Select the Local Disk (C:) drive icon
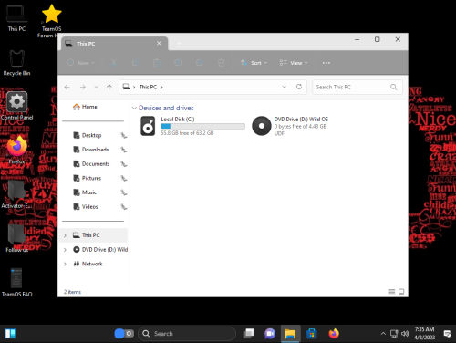456x343 pixels. [148, 126]
